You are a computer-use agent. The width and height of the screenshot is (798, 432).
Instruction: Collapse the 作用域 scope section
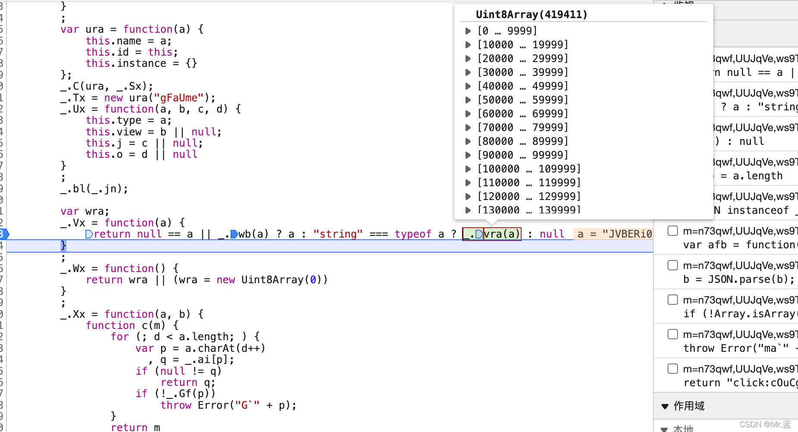tap(665, 406)
